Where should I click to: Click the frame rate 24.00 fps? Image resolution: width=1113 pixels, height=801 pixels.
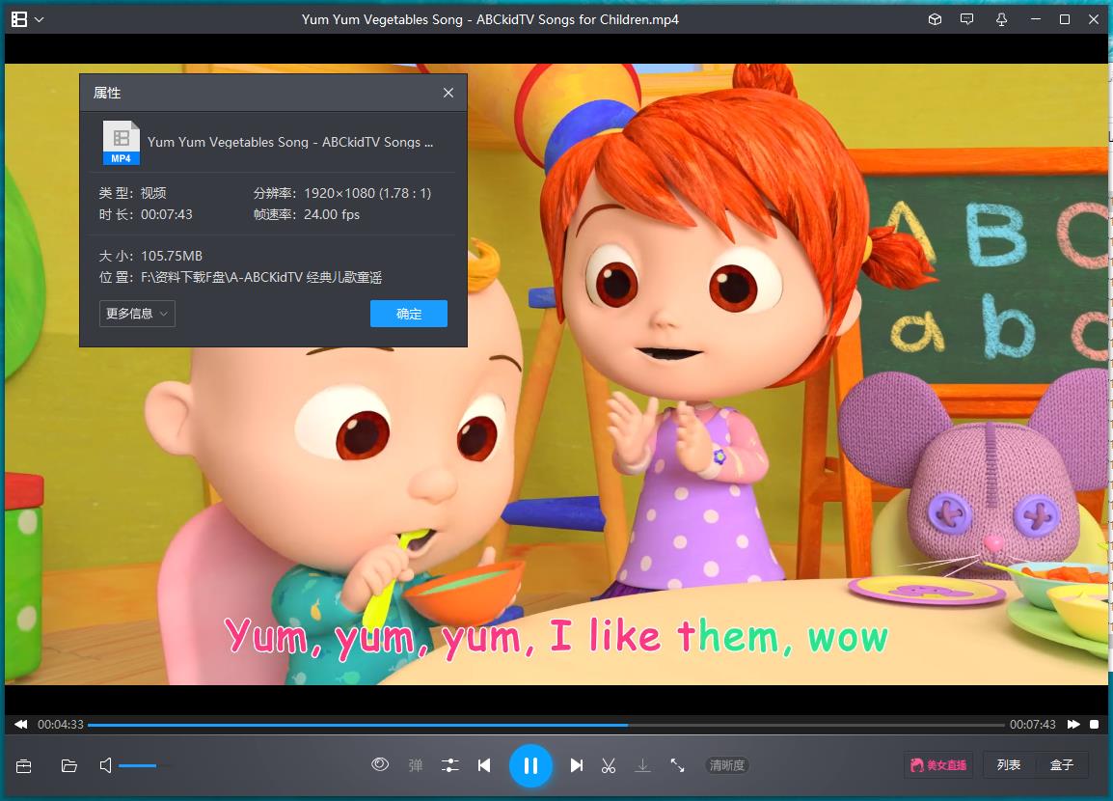click(332, 214)
